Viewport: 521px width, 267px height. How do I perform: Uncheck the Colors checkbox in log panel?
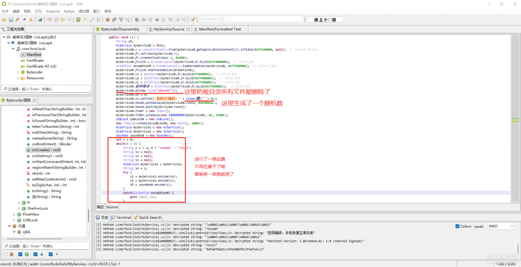(x=457, y=226)
